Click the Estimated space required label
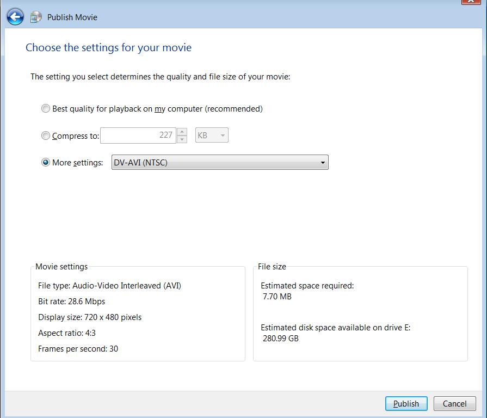 point(307,286)
